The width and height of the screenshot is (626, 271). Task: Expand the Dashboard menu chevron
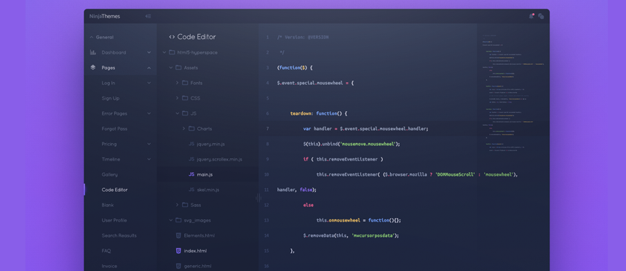click(x=149, y=52)
